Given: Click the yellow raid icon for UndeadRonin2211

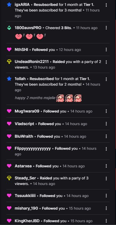Looking at the screenshot, I should click(9, 62).
